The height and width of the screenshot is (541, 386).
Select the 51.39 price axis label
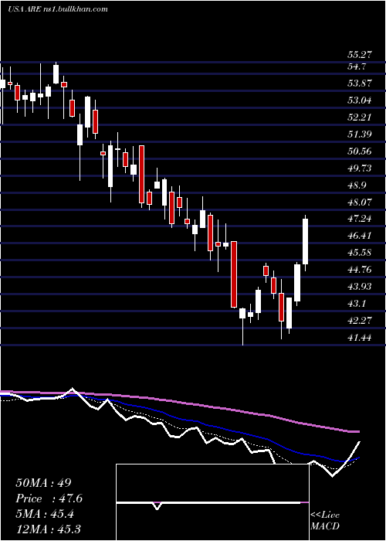pos(360,134)
